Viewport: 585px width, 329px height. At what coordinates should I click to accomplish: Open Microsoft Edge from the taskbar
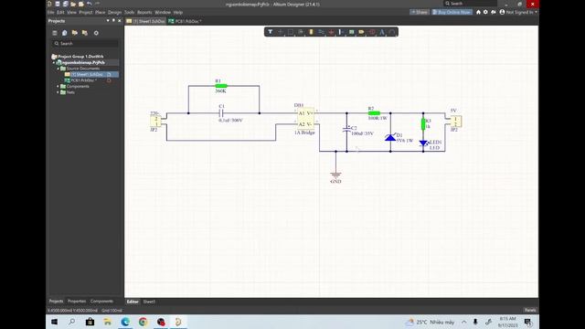(x=125, y=322)
